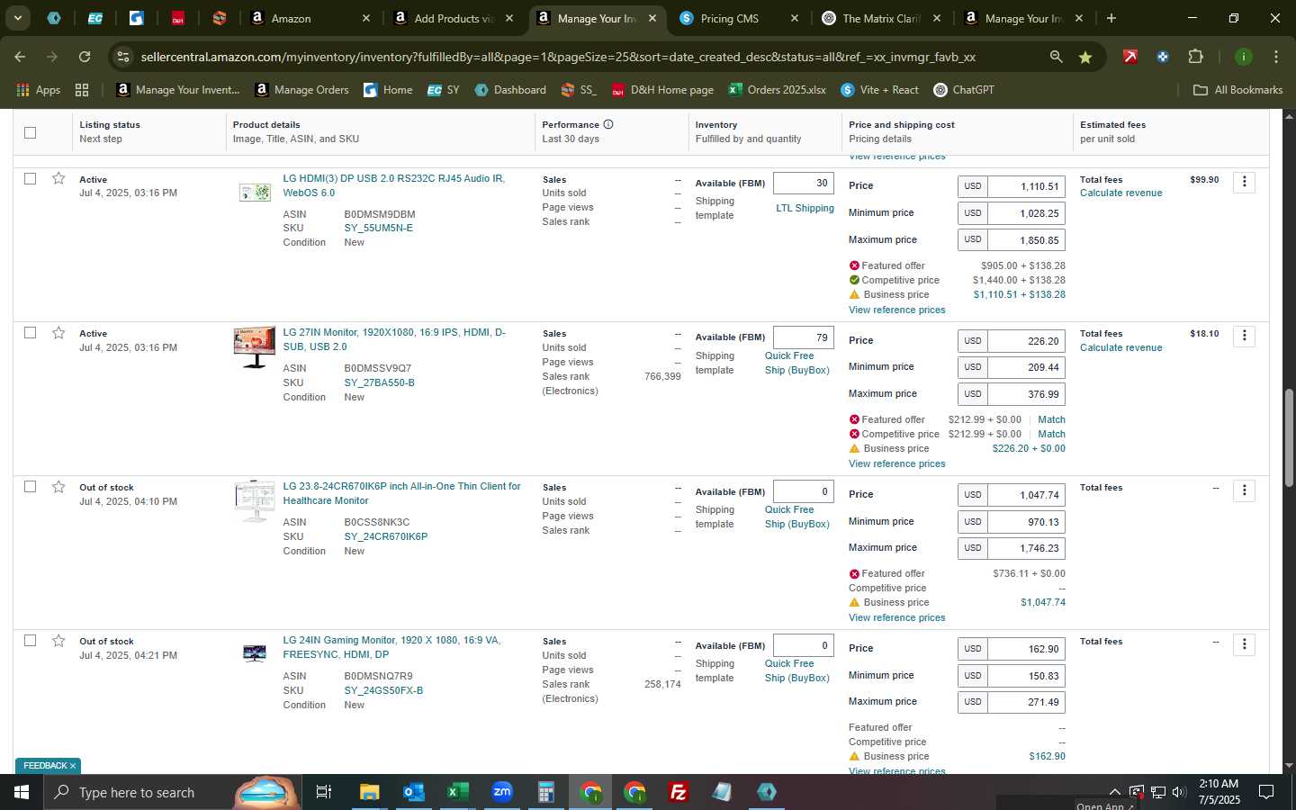Viewport: 1296px width, 810px height.
Task: Open SKU SY_55UM5N-E link
Action: (378, 229)
